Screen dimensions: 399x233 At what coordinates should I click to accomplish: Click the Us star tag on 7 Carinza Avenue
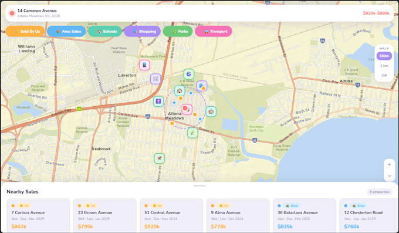click(23, 205)
